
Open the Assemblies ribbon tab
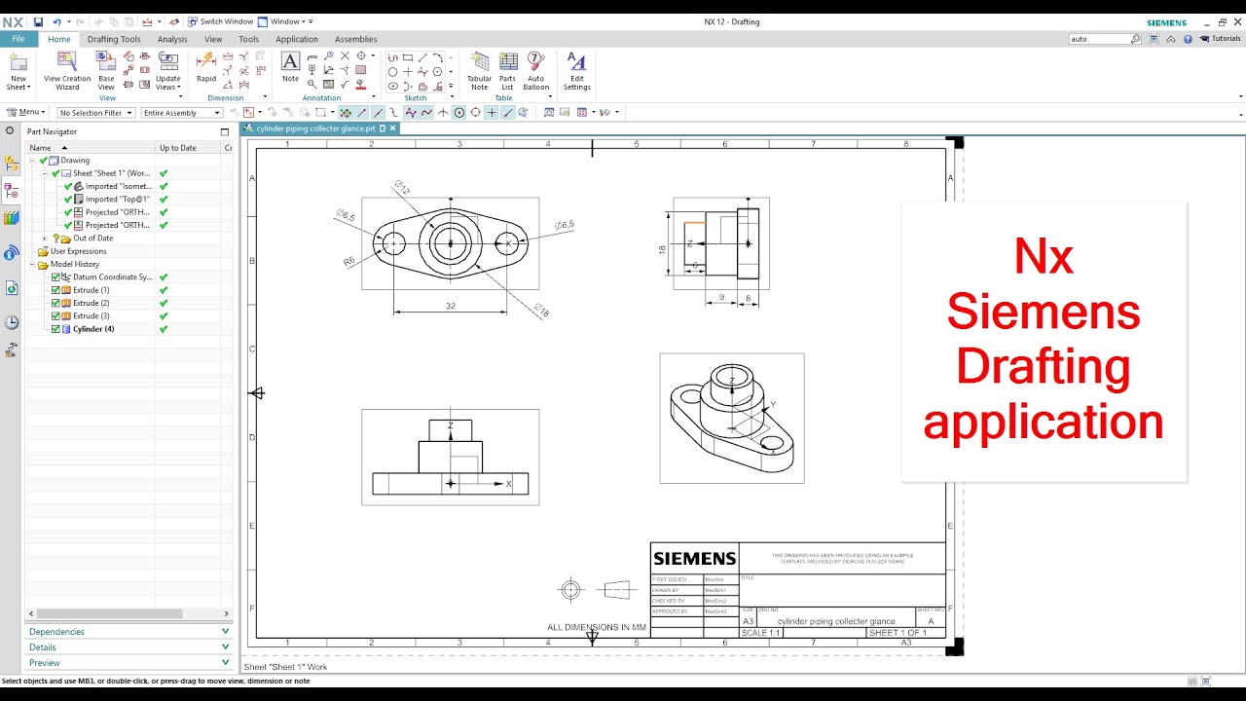(356, 39)
